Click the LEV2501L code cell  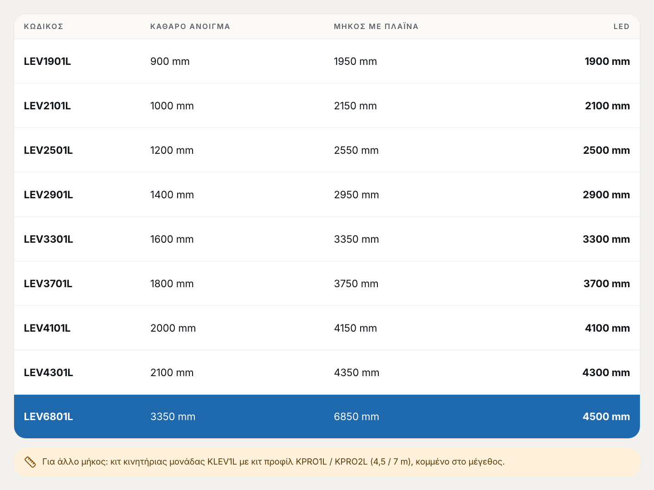pos(48,150)
